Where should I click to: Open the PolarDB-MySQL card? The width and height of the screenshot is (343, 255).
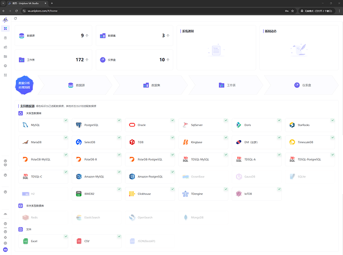point(43,159)
